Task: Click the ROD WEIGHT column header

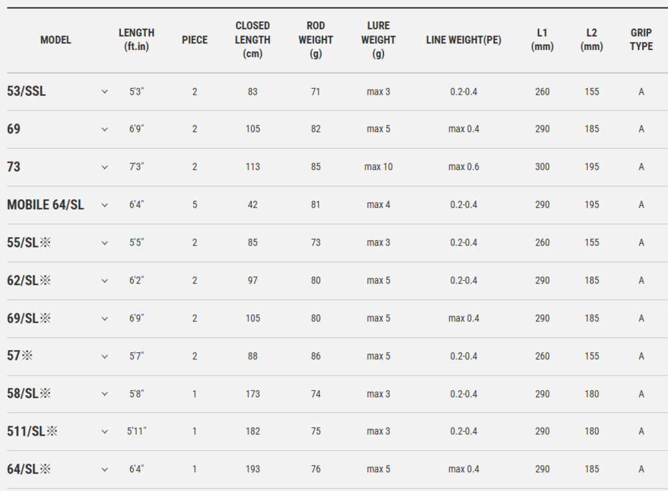Action: click(x=315, y=40)
